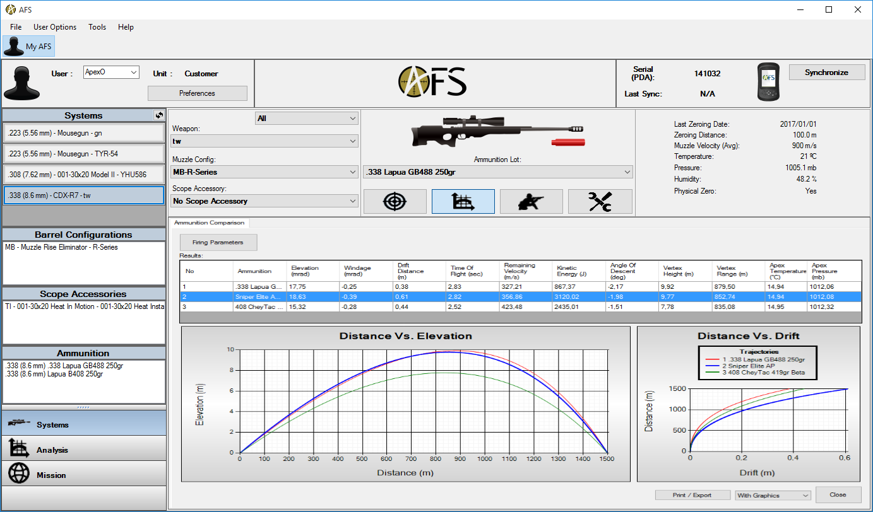
Task: Select the Ammunition Comparison tab
Action: point(209,223)
